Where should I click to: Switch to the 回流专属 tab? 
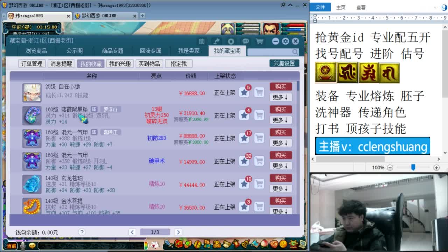(x=150, y=51)
